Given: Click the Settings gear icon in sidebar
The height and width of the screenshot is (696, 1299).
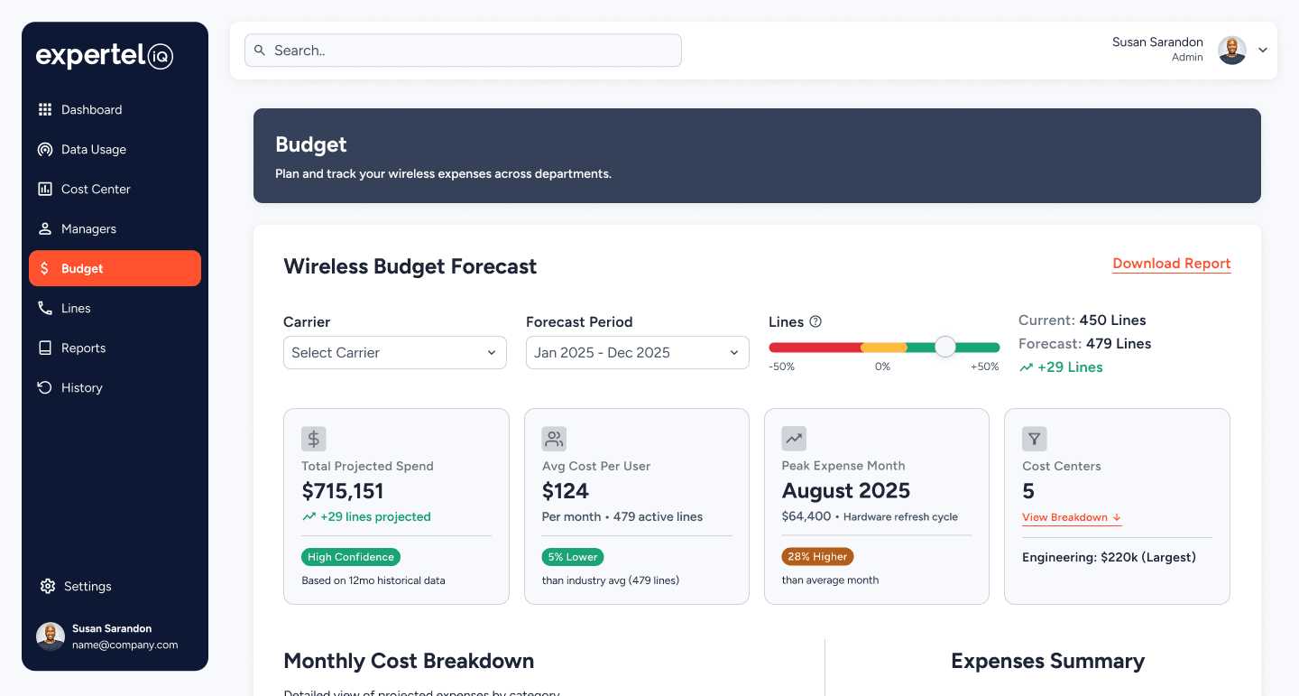Looking at the screenshot, I should tap(48, 586).
